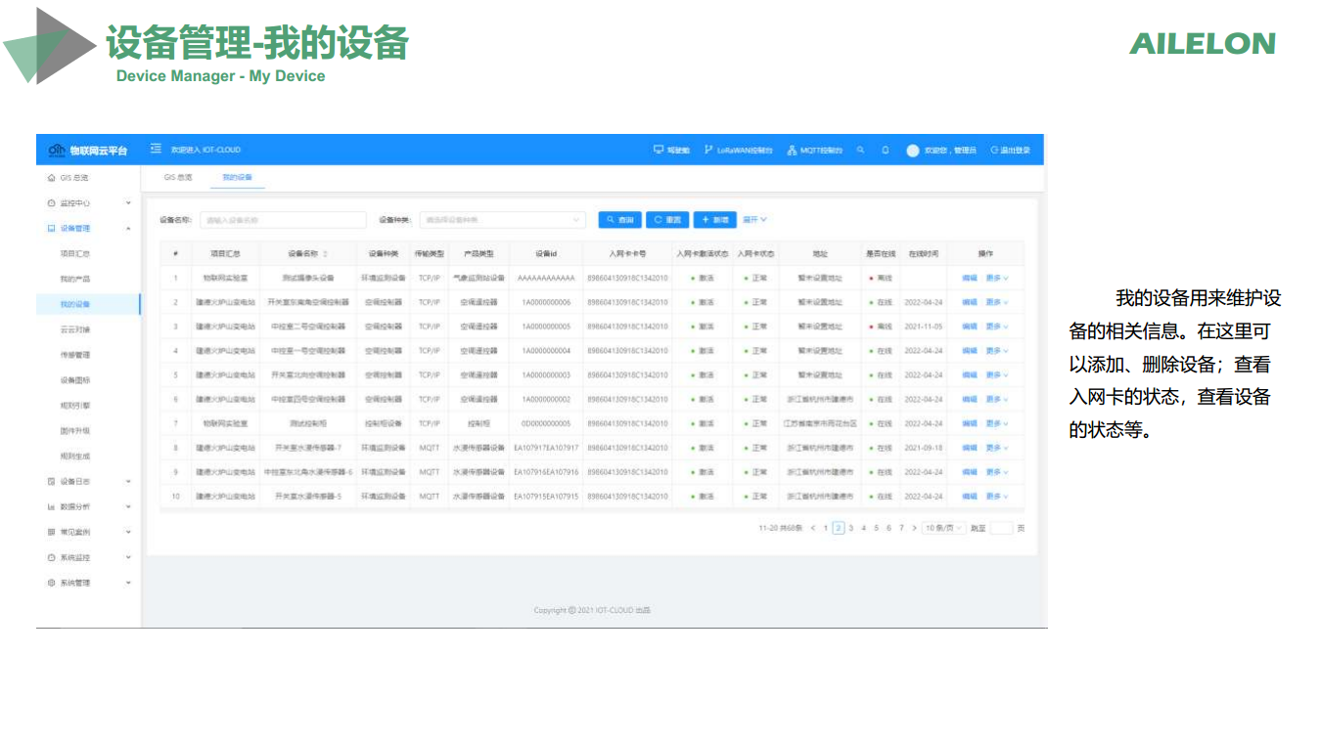Viewport: 1321px width, 742px height.
Task: Focus the 设备名称 input field
Action: [283, 220]
